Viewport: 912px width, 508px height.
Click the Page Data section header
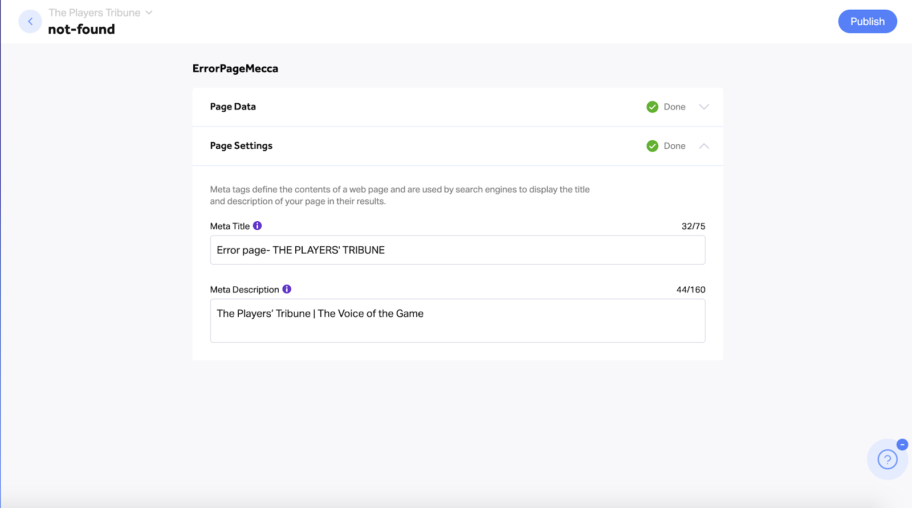pyautogui.click(x=458, y=107)
